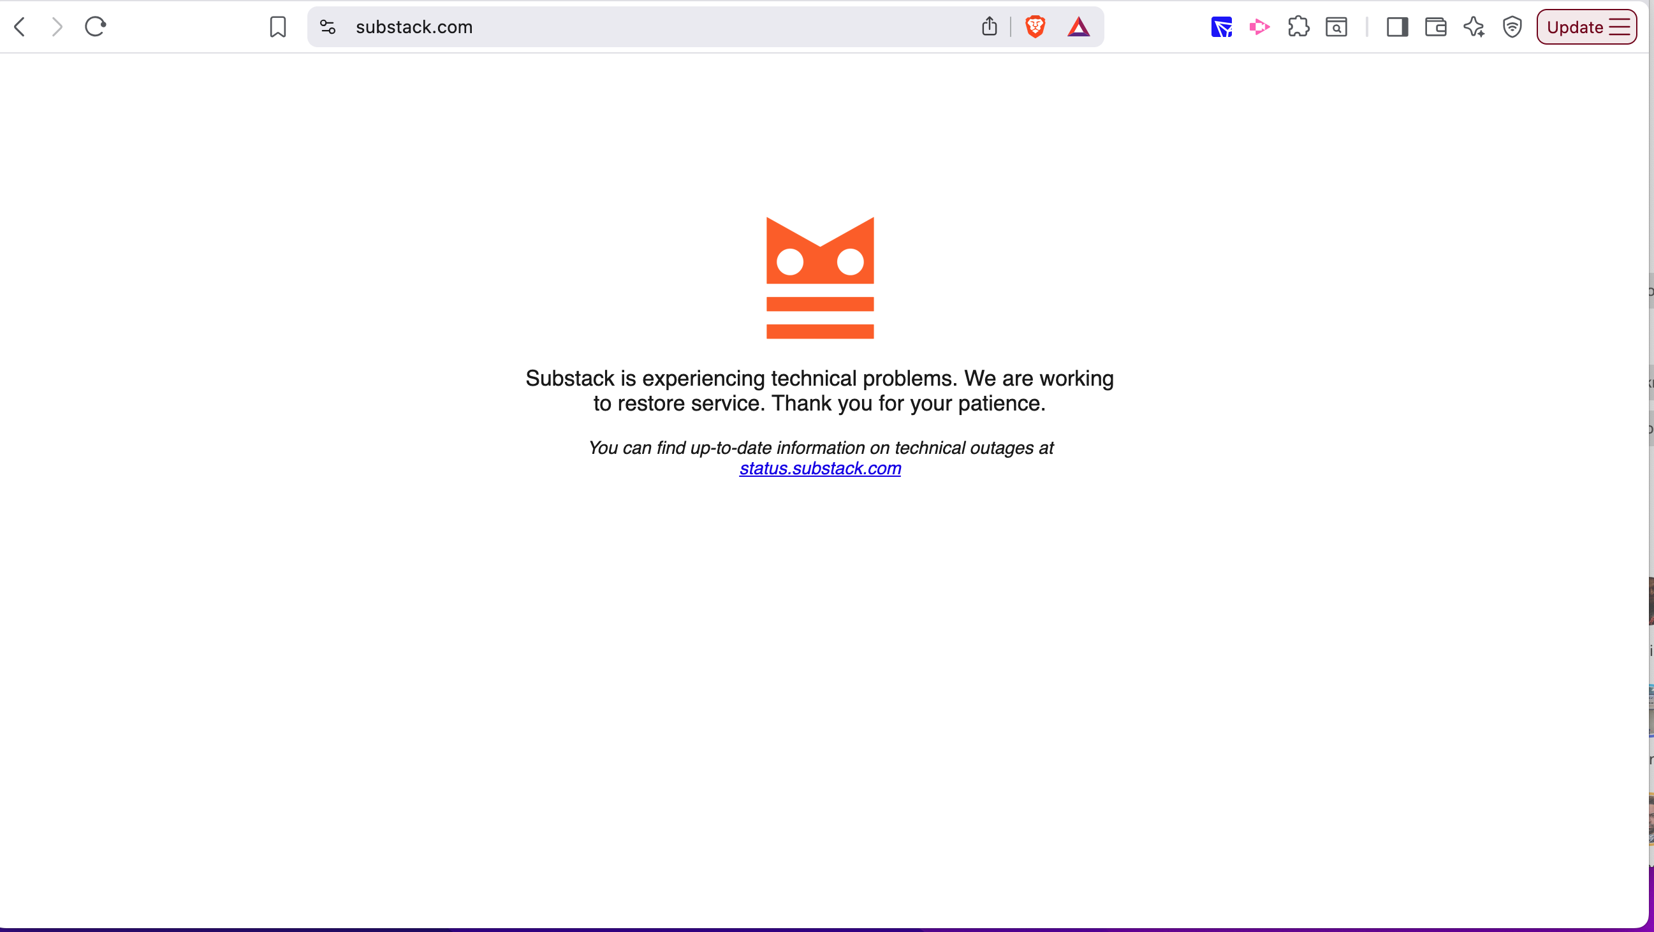Toggle Brave VPN shield icon
The width and height of the screenshot is (1654, 932).
pos(1512,27)
